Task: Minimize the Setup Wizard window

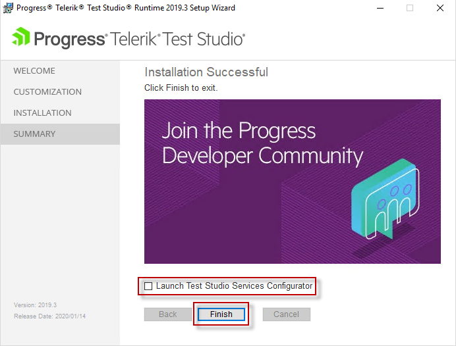Action: coord(380,8)
